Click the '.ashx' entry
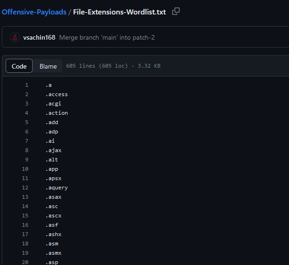Screen dimensions: 289x265 [54, 234]
